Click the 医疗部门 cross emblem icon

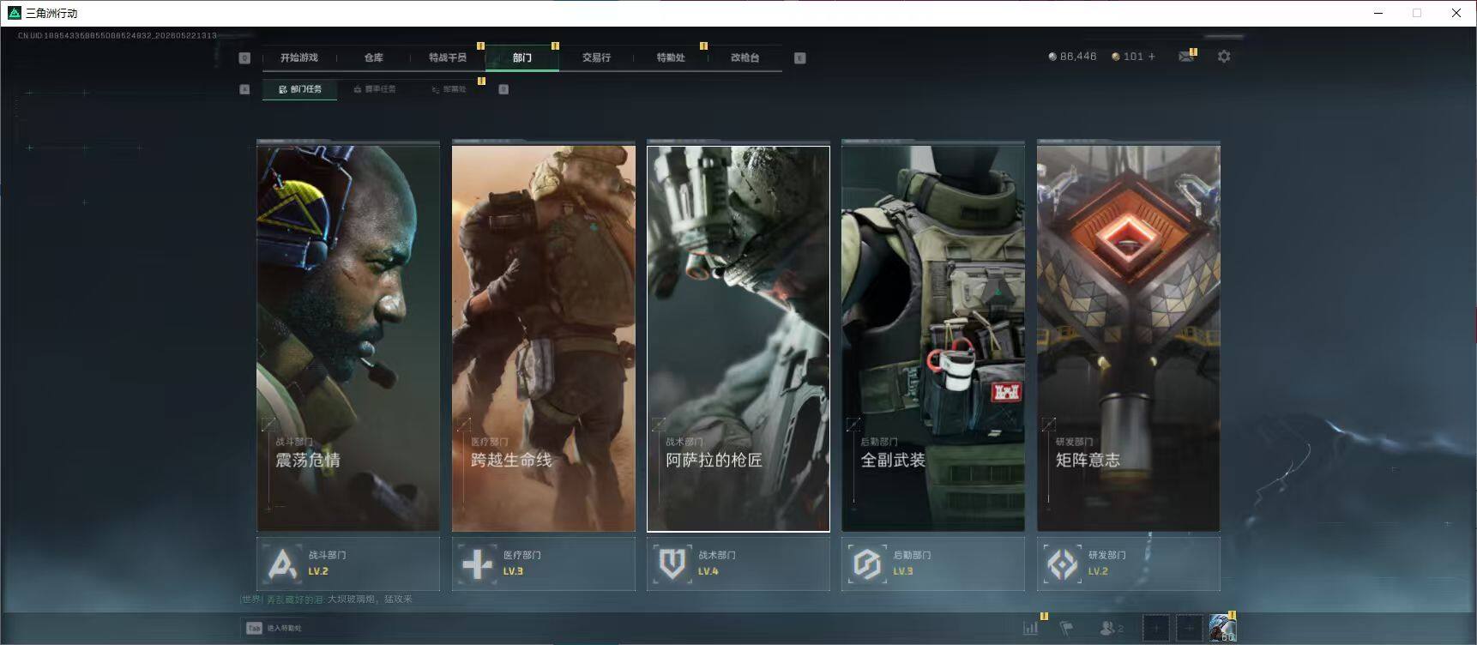tap(477, 564)
